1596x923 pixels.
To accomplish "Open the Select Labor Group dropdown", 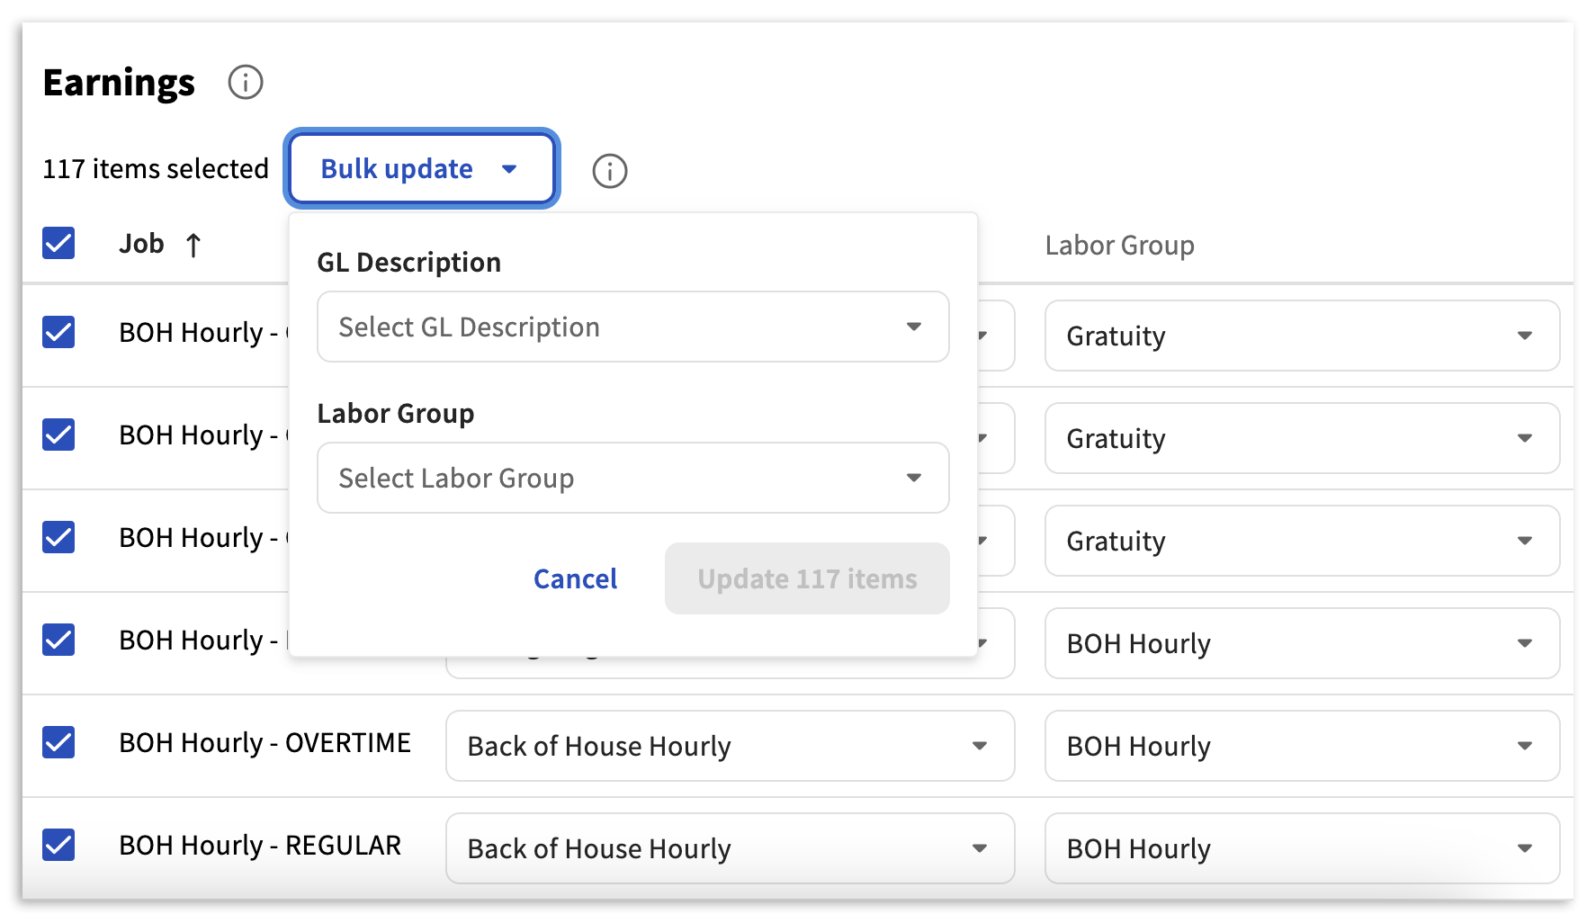I will click(632, 479).
